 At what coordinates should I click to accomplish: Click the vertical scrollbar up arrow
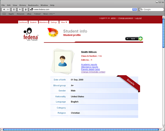163,17
